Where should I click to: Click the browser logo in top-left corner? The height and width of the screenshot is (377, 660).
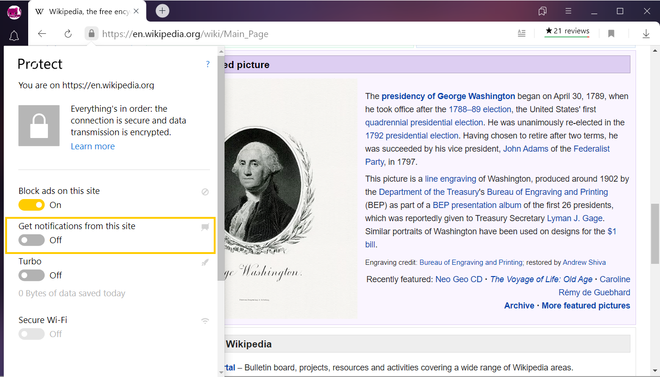pos(14,13)
